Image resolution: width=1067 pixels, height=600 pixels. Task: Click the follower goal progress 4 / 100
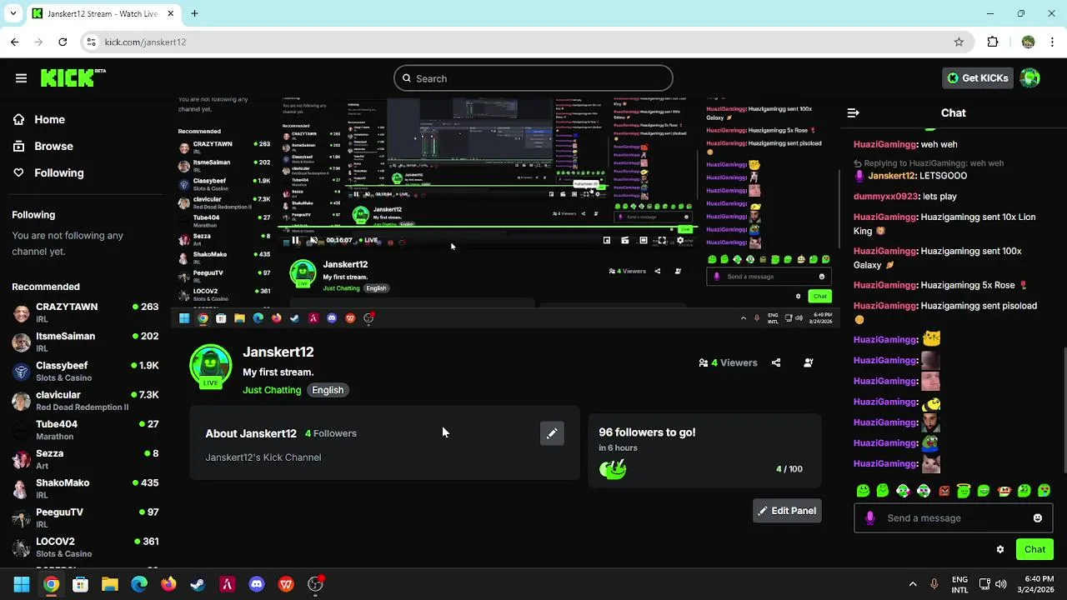(789, 469)
